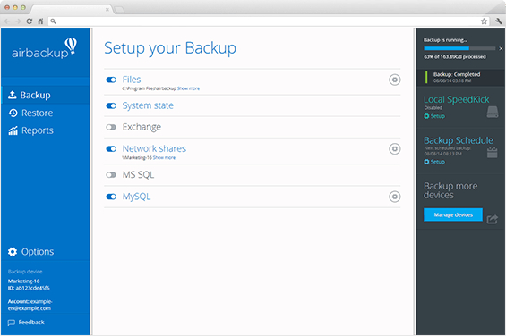Click the Manage devices button
Viewport: 506px width, 336px height.
coord(453,214)
